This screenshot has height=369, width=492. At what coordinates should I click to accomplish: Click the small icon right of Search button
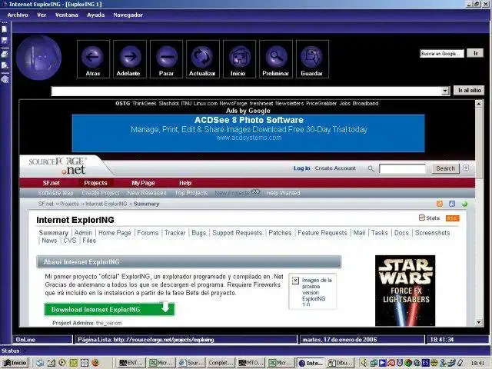pos(466,168)
